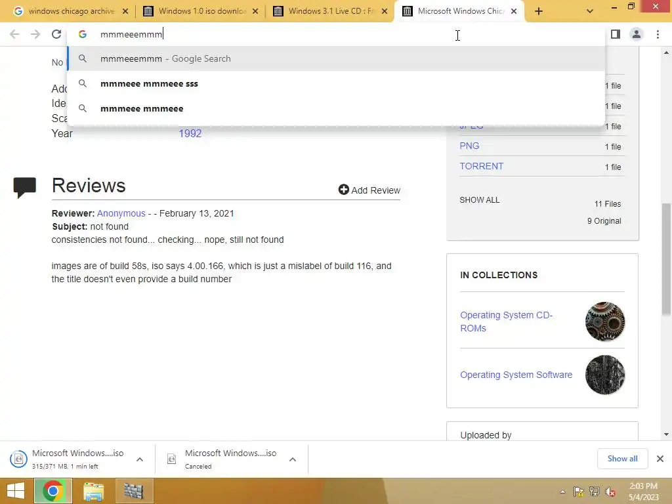This screenshot has width=672, height=504.
Task: Click Show all downloads button
Action: click(x=622, y=459)
